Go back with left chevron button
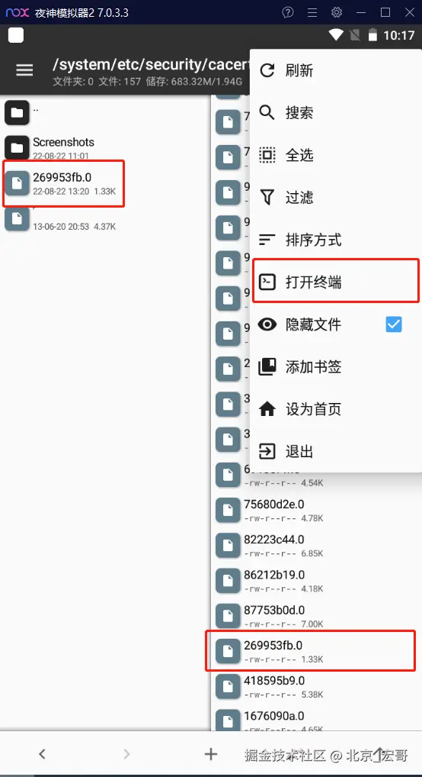 click(42, 754)
